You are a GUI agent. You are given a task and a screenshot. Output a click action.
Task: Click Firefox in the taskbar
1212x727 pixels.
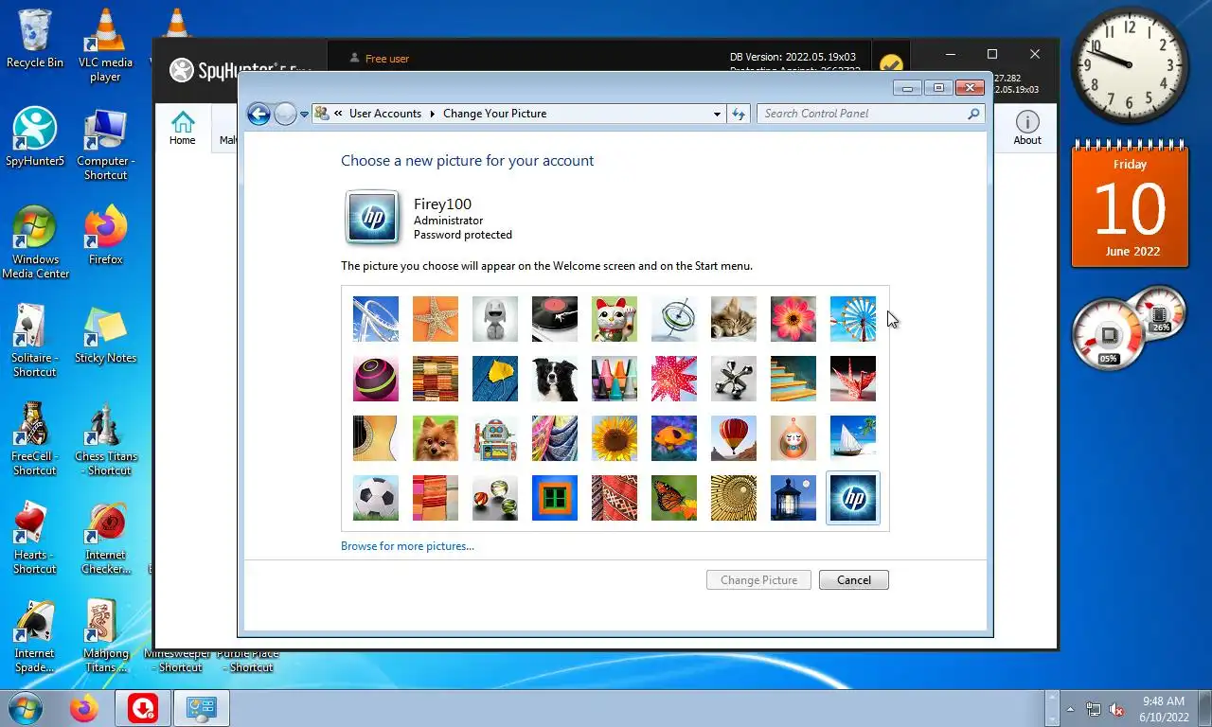(83, 708)
